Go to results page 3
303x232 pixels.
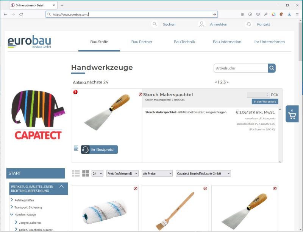coord(224,82)
